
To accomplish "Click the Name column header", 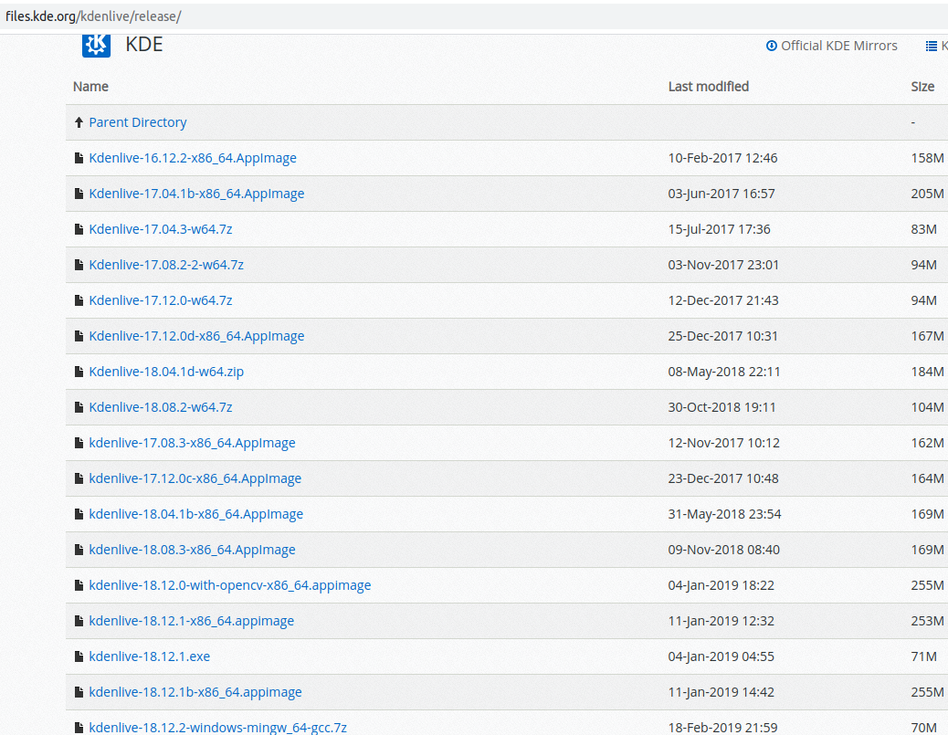I will click(90, 87).
